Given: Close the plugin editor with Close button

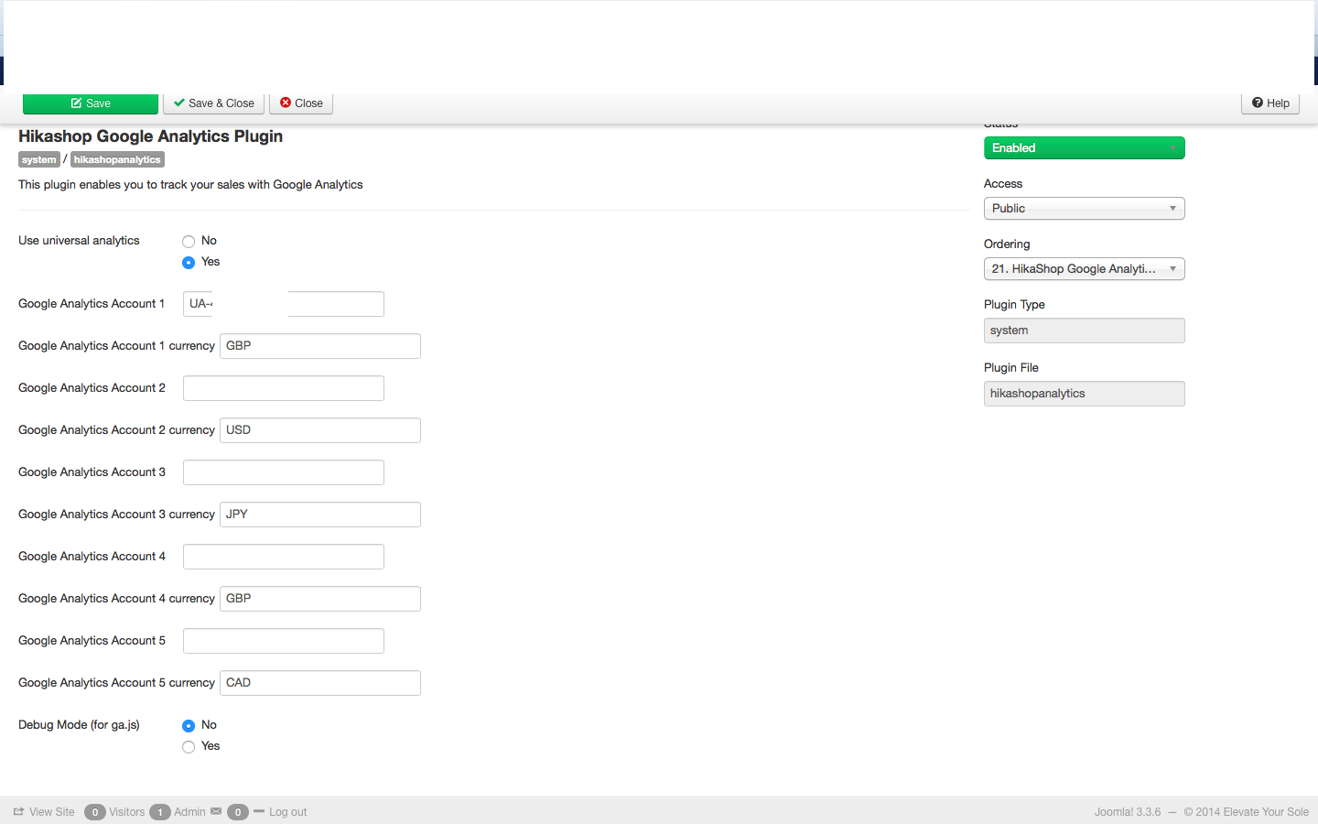Looking at the screenshot, I should 301,103.
